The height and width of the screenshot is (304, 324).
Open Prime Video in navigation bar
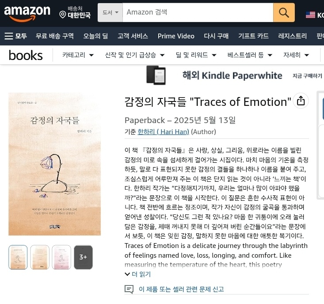click(176, 36)
